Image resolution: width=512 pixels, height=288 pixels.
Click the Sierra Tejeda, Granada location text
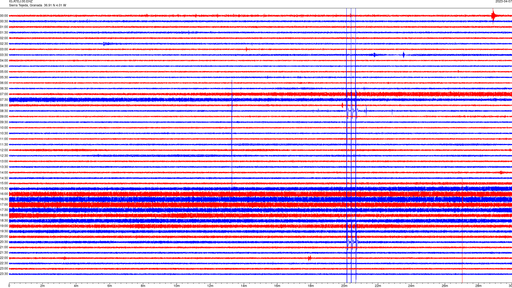(x=26, y=5)
